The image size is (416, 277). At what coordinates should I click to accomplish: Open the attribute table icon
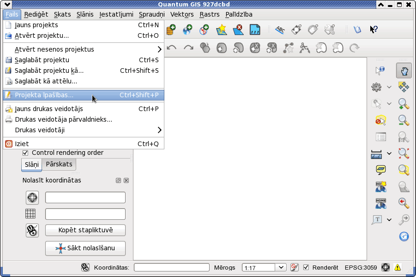381,137
